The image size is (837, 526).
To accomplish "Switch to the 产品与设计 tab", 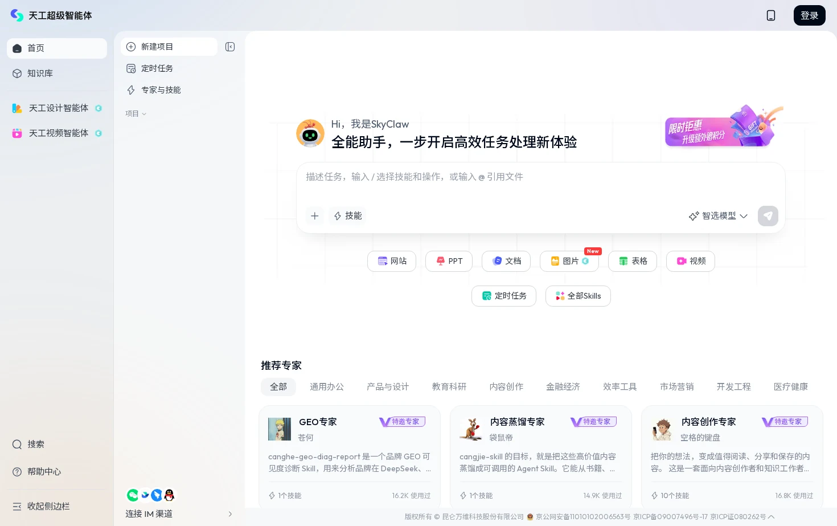I will 388,387.
